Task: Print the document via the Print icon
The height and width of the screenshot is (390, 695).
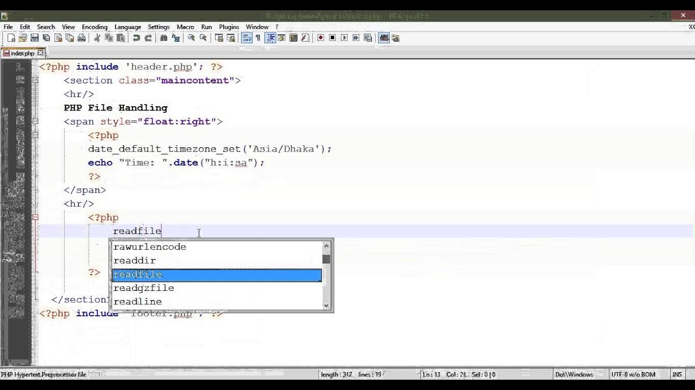Action: tap(81, 38)
